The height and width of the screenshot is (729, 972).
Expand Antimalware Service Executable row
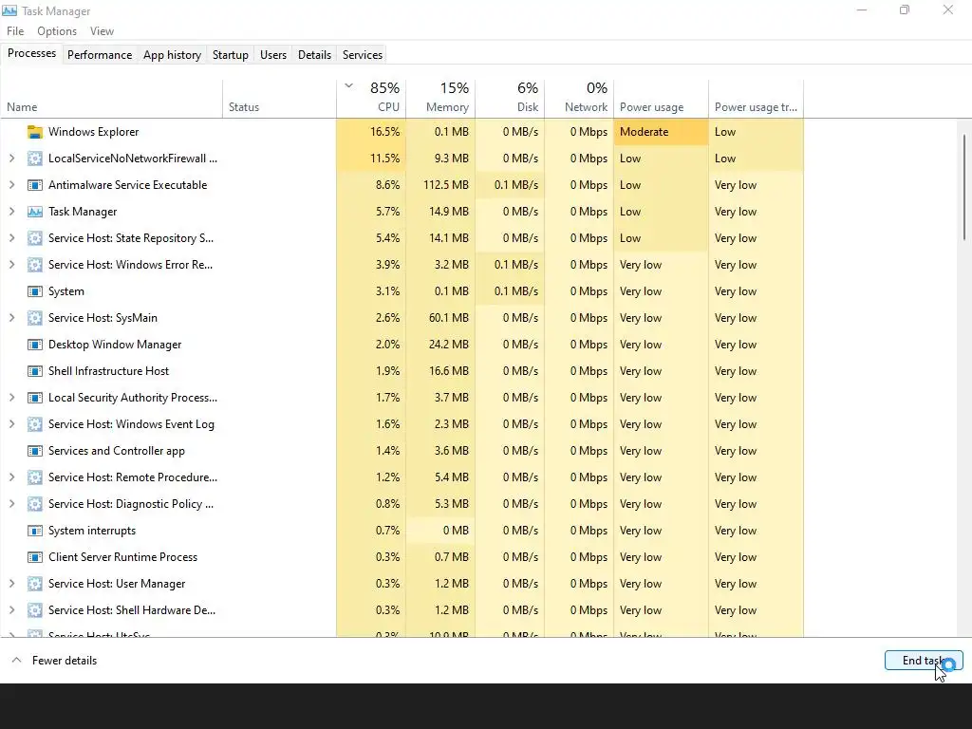[11, 185]
